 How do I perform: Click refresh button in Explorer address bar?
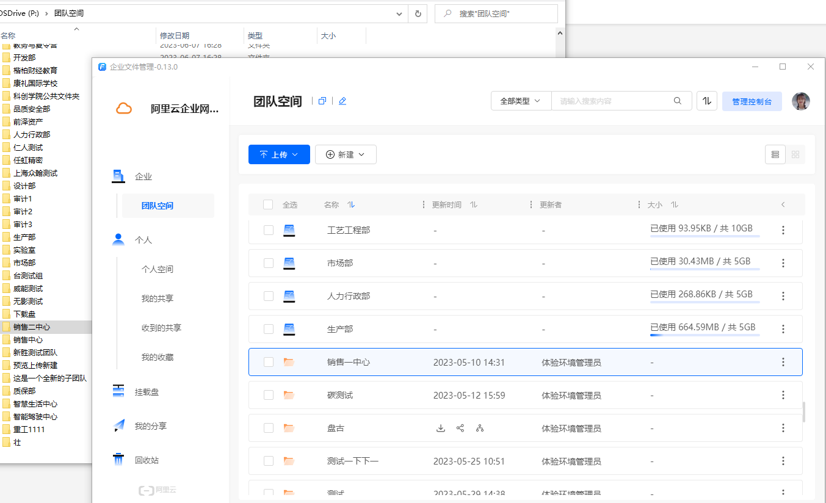(x=418, y=13)
